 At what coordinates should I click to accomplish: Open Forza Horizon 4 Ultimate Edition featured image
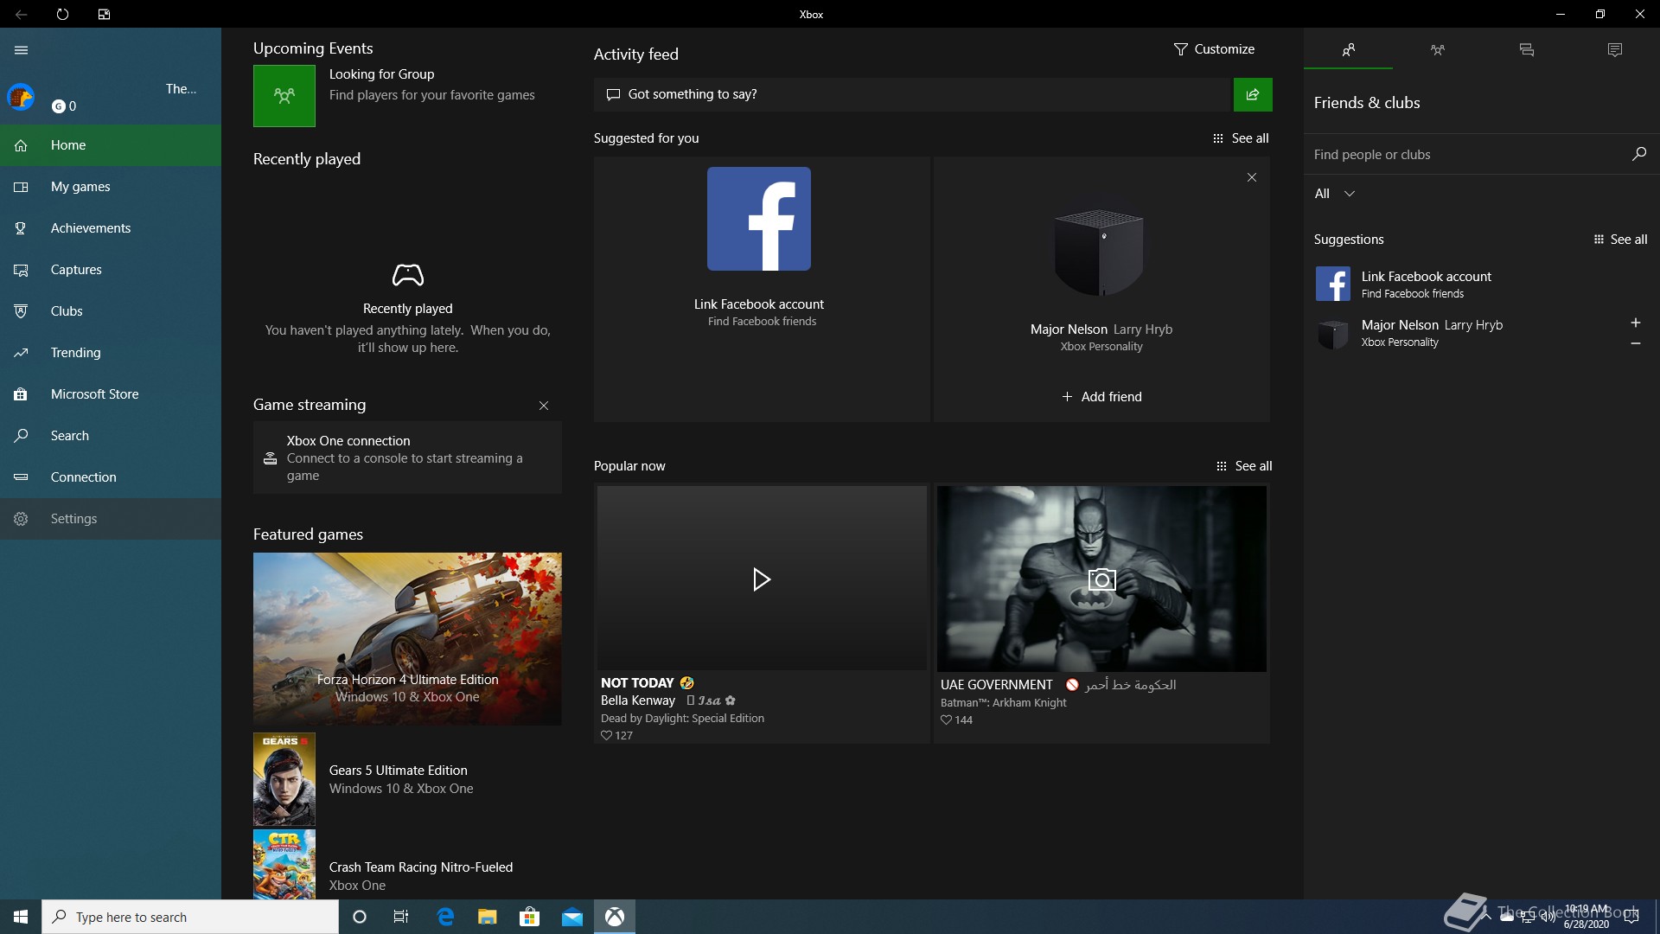[x=407, y=639]
